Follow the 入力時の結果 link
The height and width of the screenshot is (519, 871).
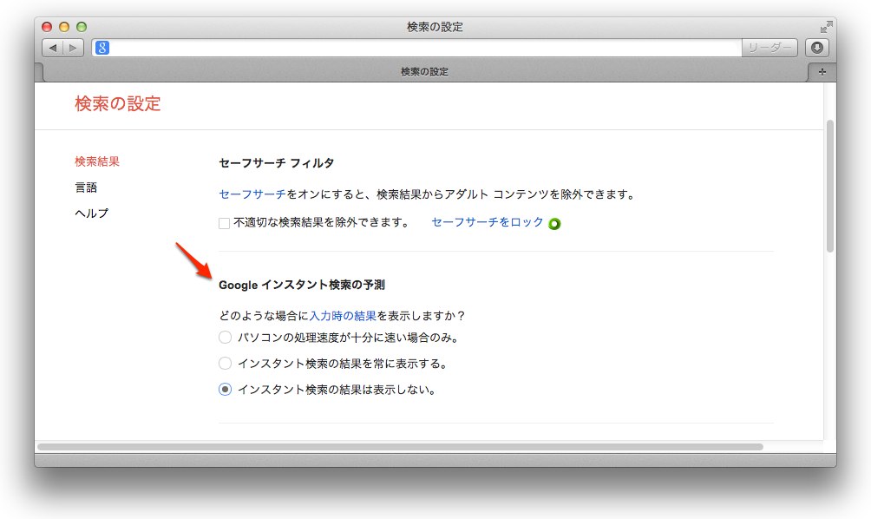point(343,316)
